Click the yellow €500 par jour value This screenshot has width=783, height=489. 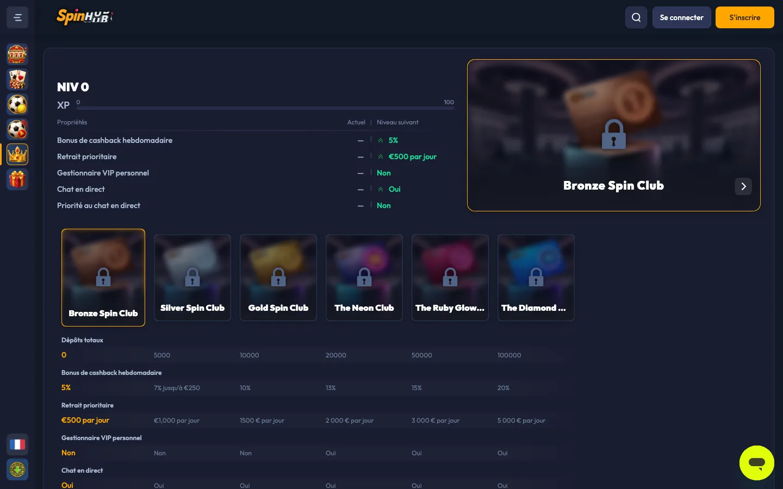click(x=85, y=420)
